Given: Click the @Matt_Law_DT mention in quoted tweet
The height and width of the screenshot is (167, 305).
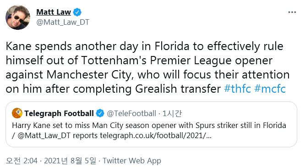Looking at the screenshot, I should coord(44,136).
